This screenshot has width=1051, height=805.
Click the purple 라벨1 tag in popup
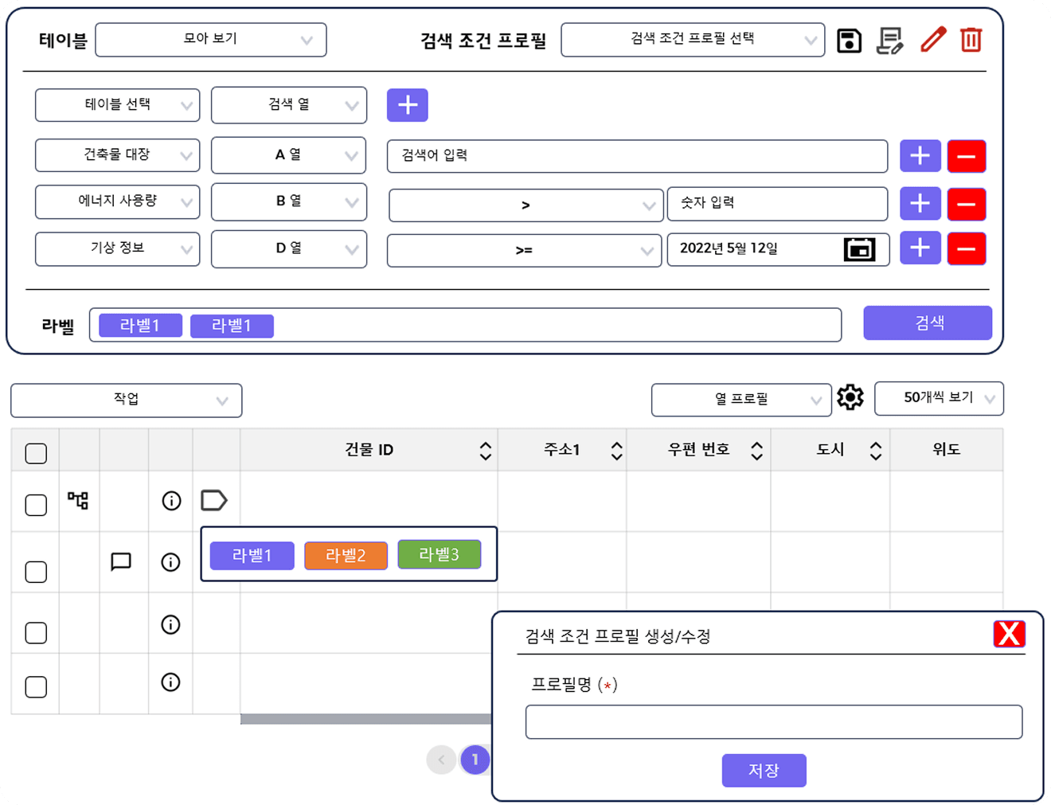[252, 556]
